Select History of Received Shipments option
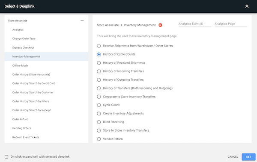Image resolution: width=257 pixels, height=162 pixels. [99, 63]
